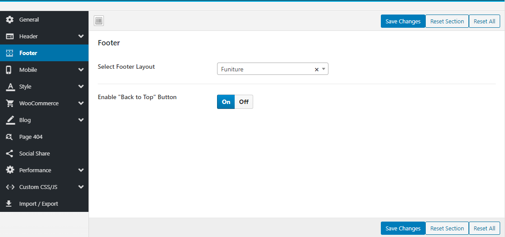Click the Blog pencil icon
The width and height of the screenshot is (505, 237).
10,120
